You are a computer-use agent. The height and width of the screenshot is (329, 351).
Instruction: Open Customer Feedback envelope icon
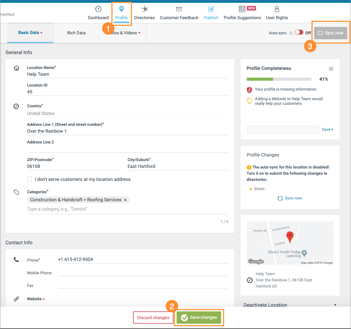pyautogui.click(x=179, y=9)
